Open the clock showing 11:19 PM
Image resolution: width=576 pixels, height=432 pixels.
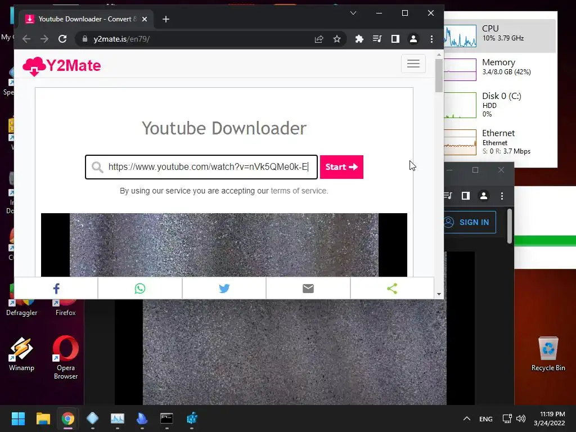[550, 418]
